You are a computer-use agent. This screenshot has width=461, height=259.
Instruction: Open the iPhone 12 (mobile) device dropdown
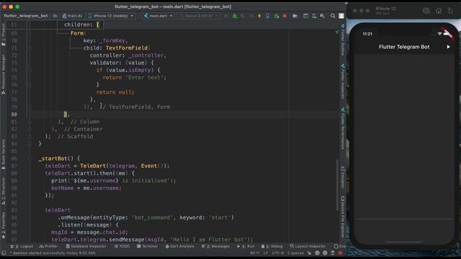110,16
